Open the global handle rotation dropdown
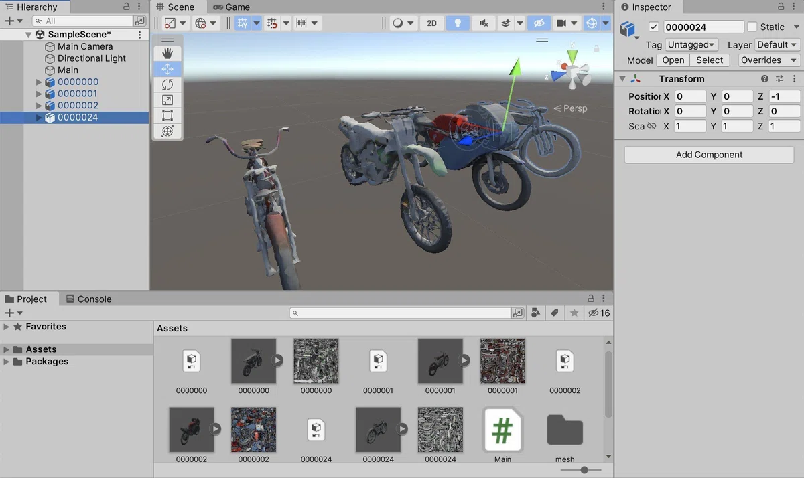Image resolution: width=804 pixels, height=478 pixels. point(206,23)
